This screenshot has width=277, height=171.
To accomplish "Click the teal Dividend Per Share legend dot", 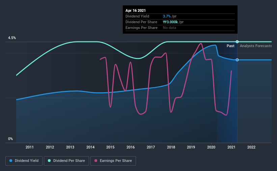I will pyautogui.click(x=49, y=161).
